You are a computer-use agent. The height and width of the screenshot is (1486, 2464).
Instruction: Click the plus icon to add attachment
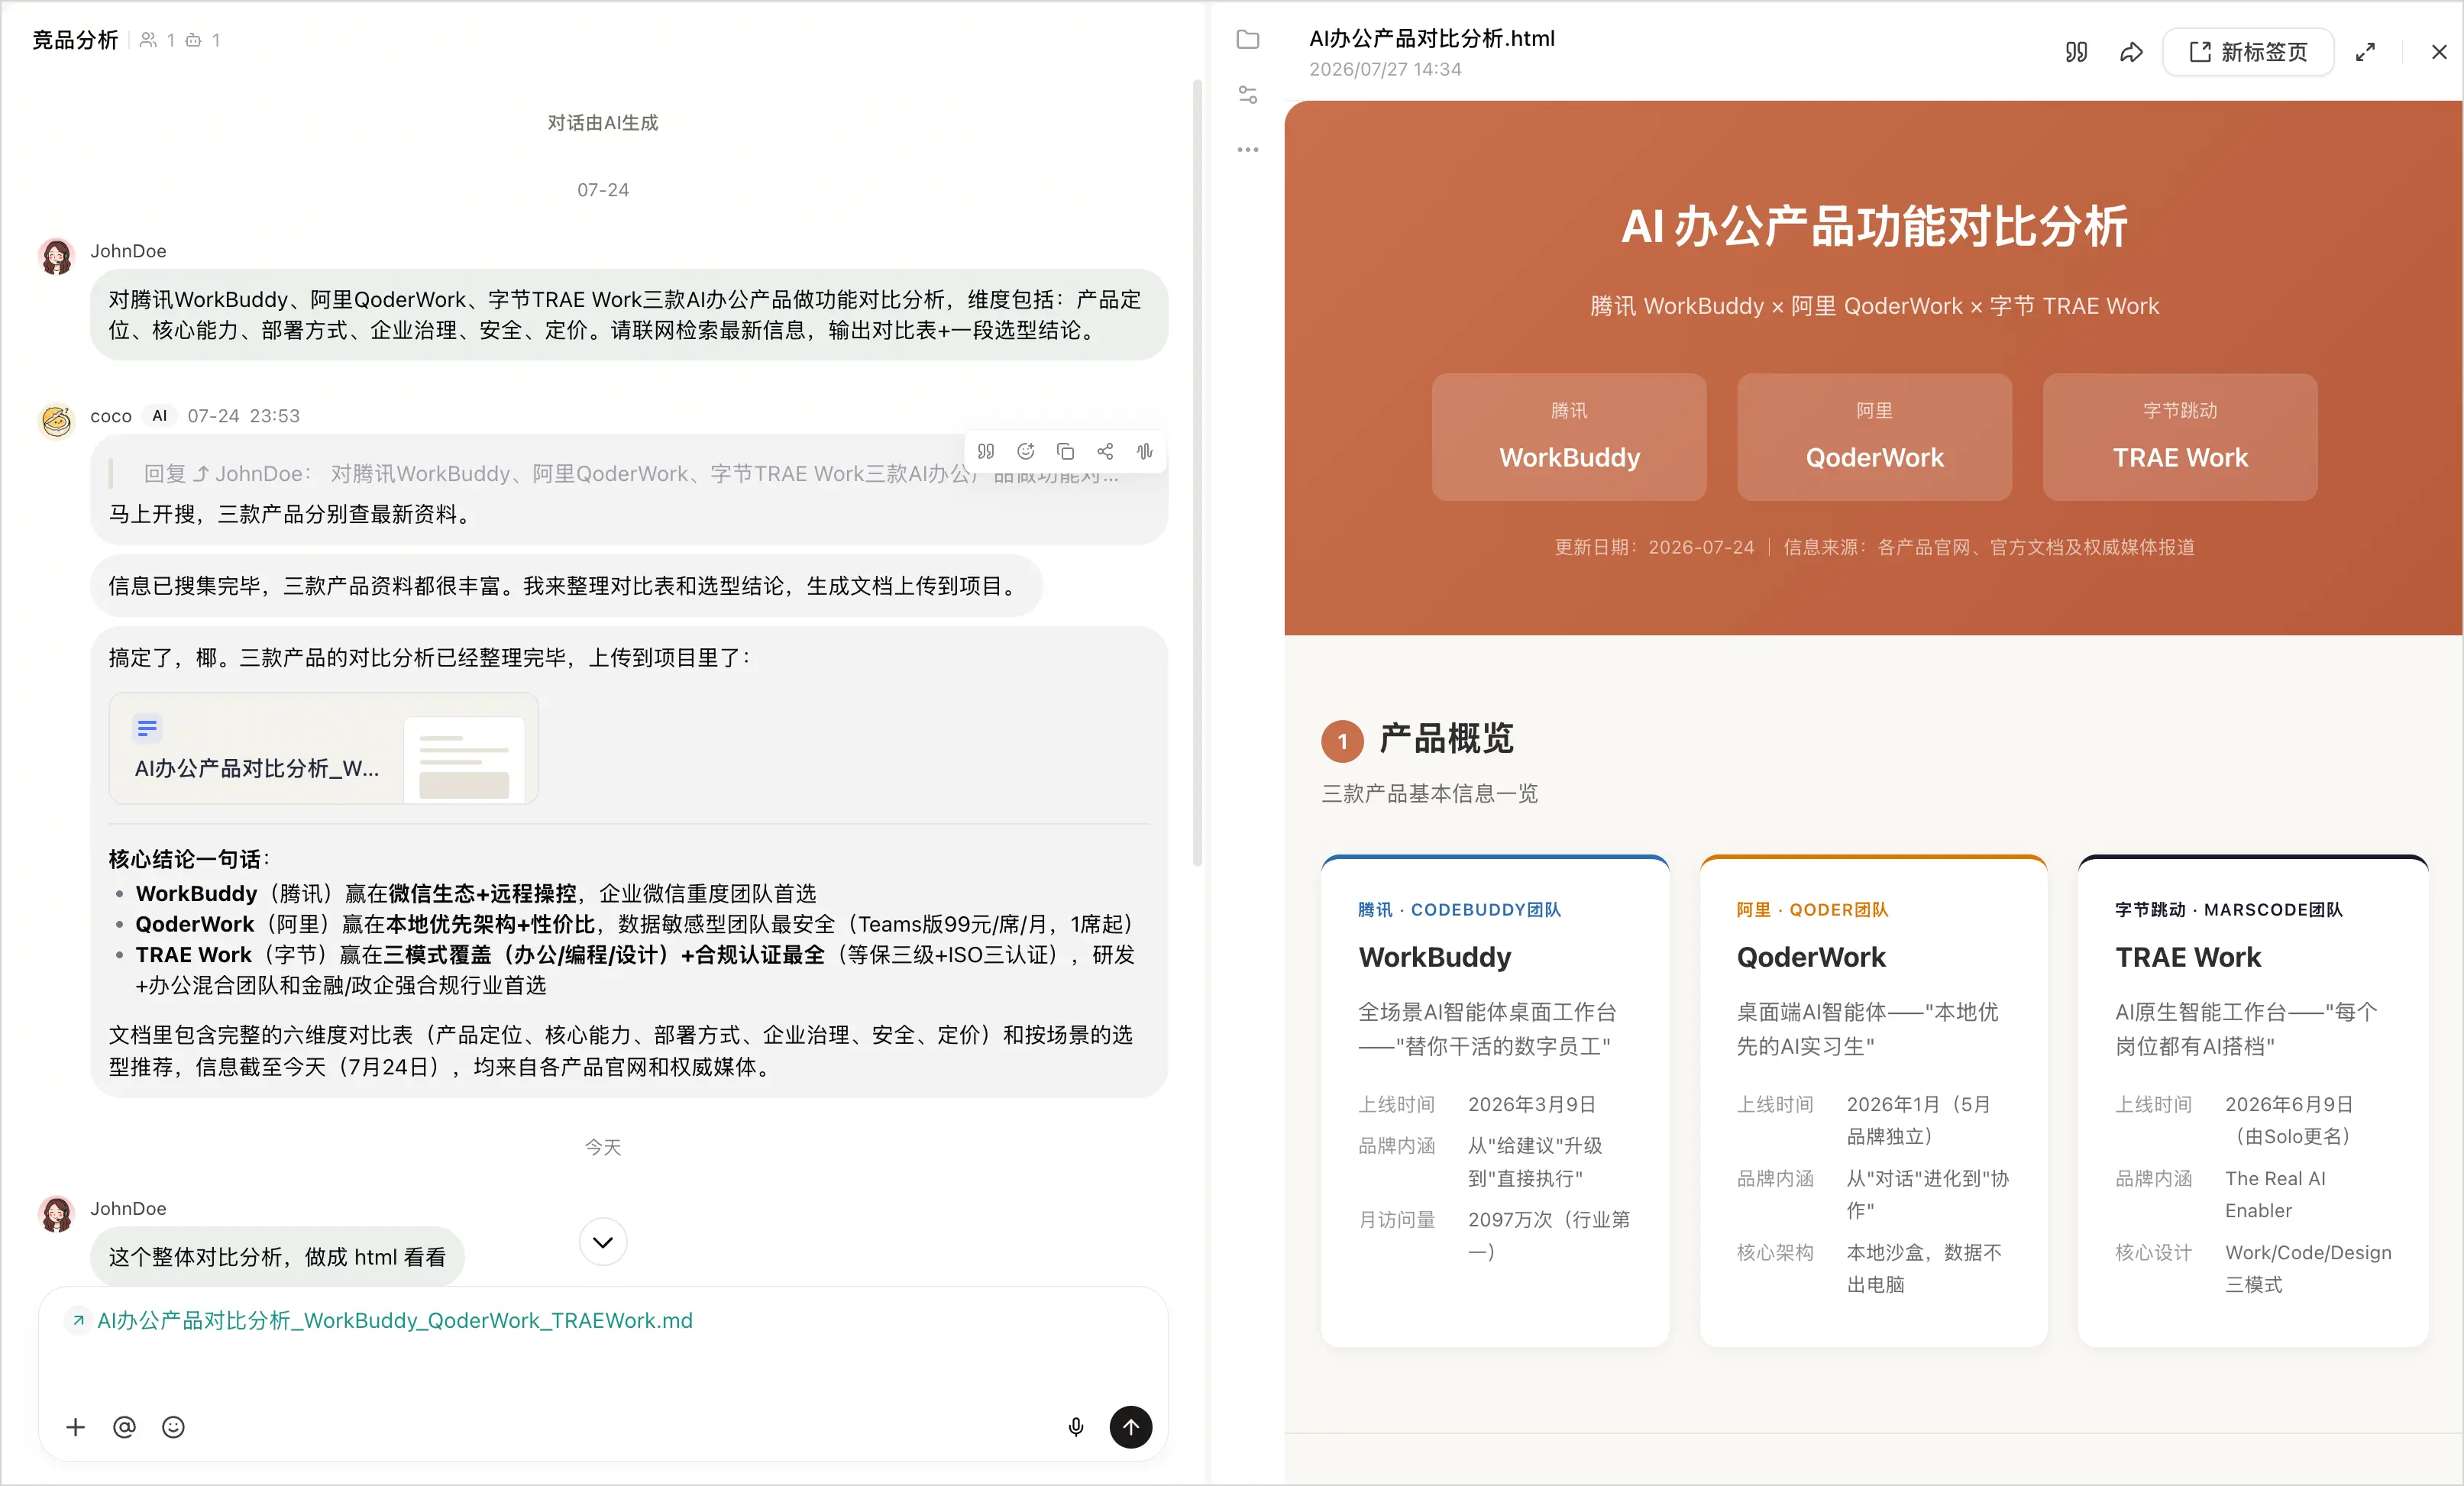(75, 1427)
